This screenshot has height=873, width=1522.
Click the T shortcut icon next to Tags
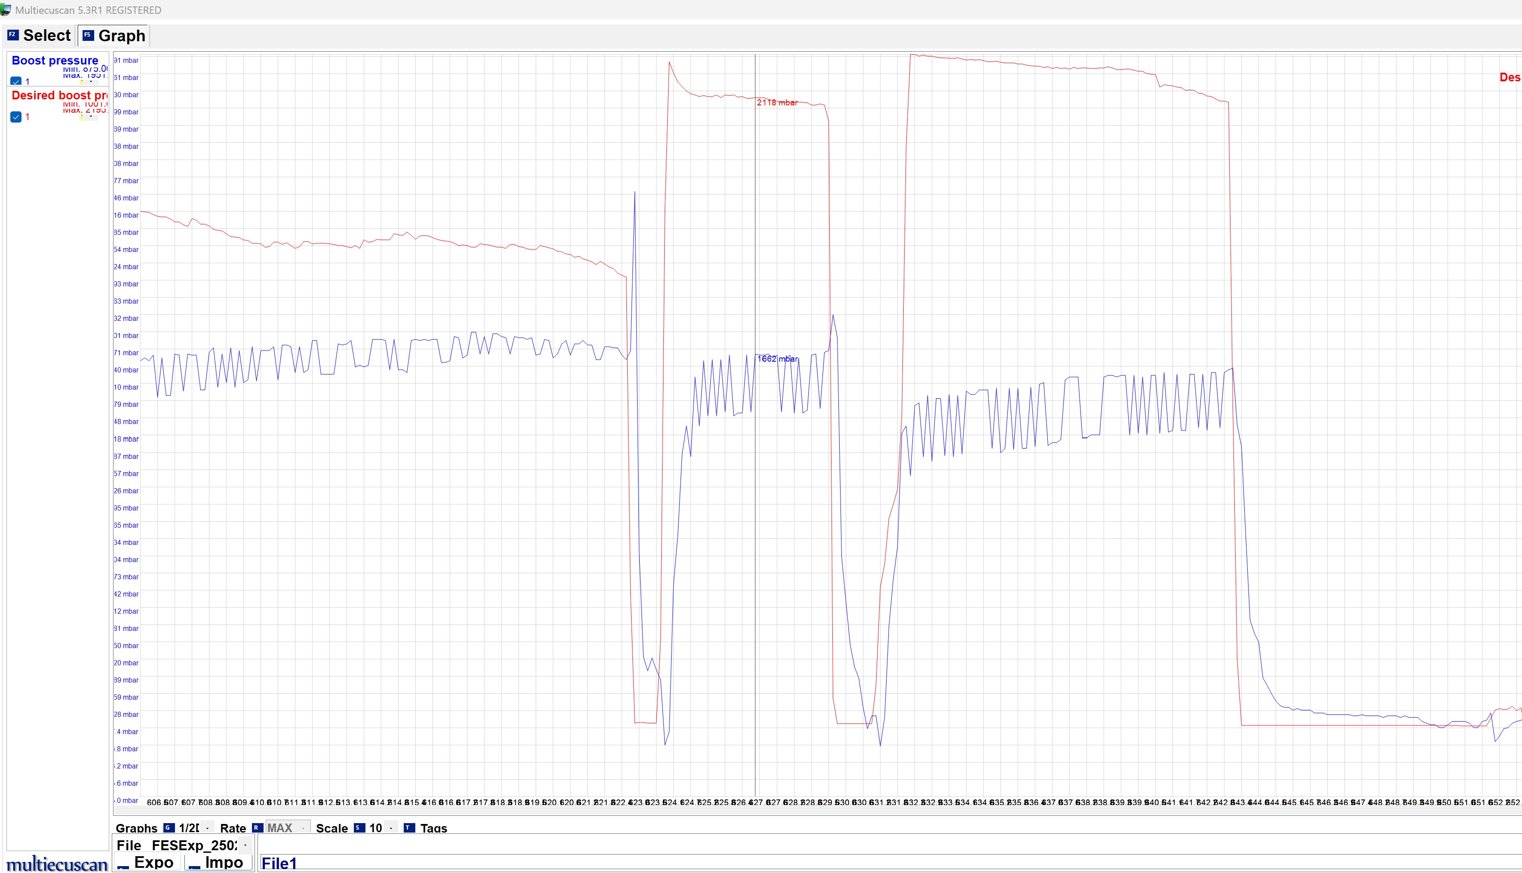point(409,827)
